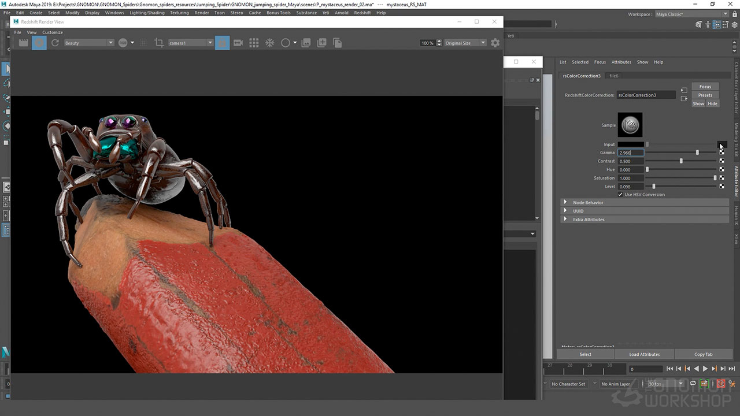Click the circle display mode icon
740x416 pixels.
[285, 43]
